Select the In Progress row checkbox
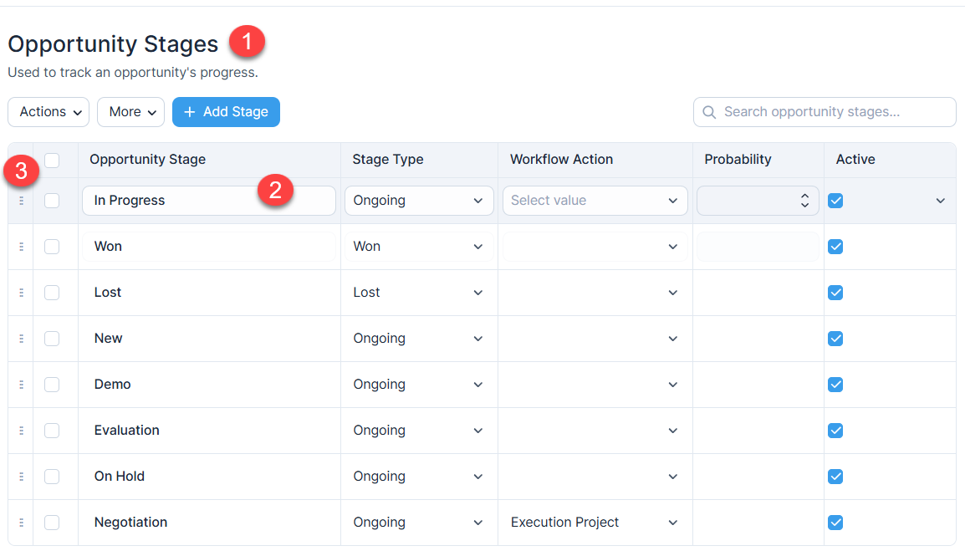This screenshot has width=965, height=551. pos(52,201)
